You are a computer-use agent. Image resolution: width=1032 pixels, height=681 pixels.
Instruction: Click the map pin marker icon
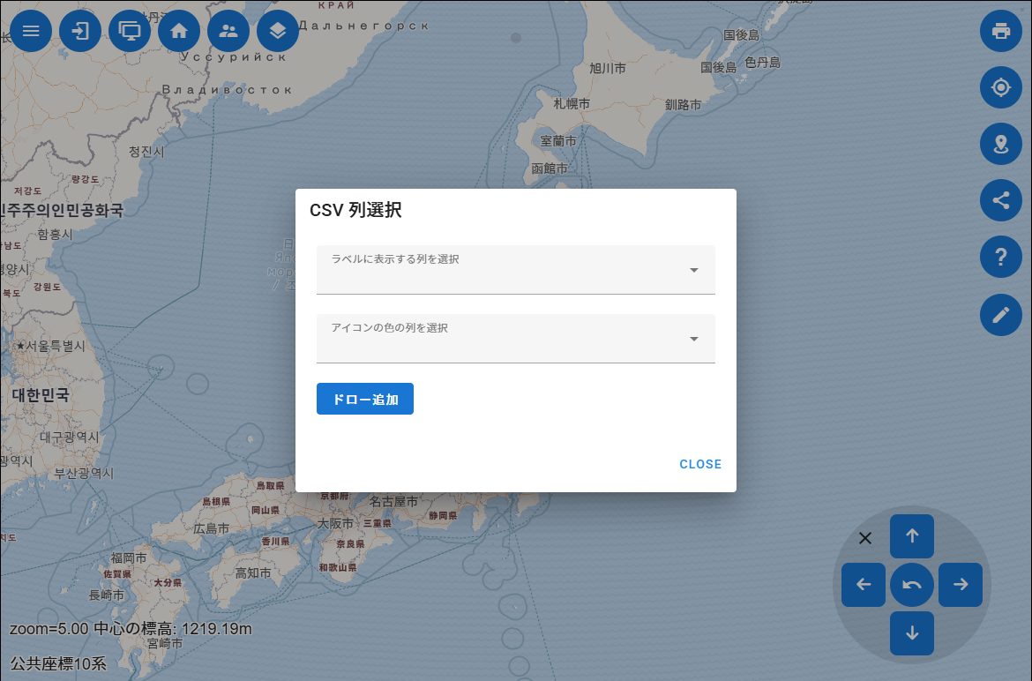click(x=1000, y=144)
